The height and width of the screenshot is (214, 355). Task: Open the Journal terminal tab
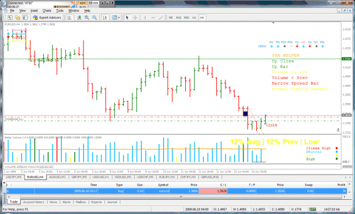(112, 202)
